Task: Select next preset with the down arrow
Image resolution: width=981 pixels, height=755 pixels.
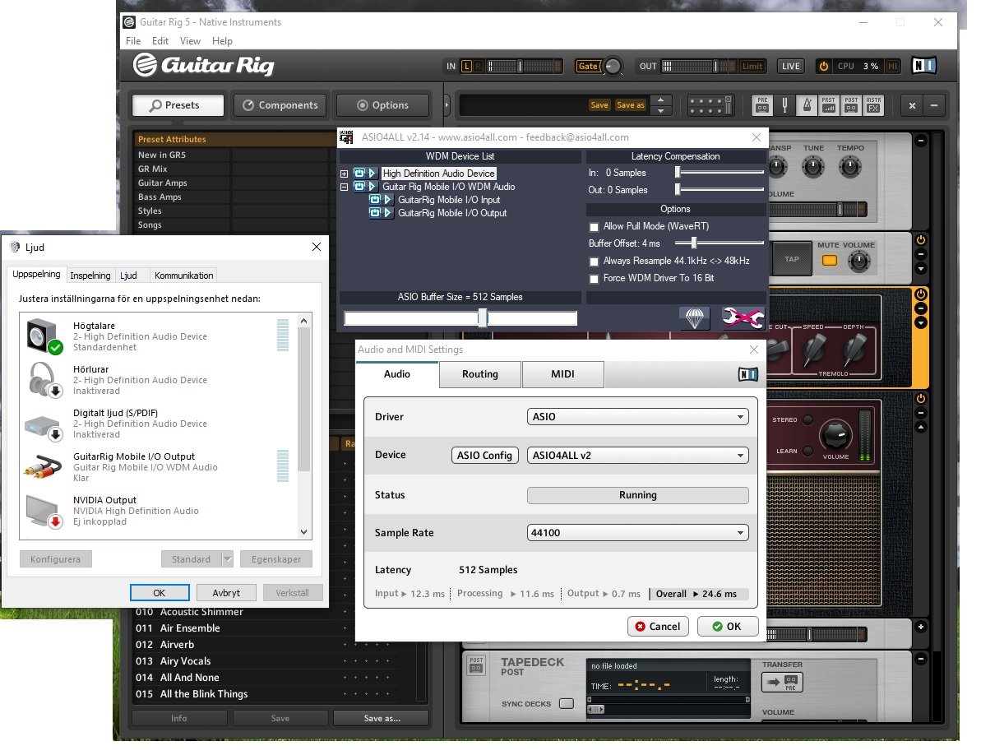Action: click(x=660, y=111)
